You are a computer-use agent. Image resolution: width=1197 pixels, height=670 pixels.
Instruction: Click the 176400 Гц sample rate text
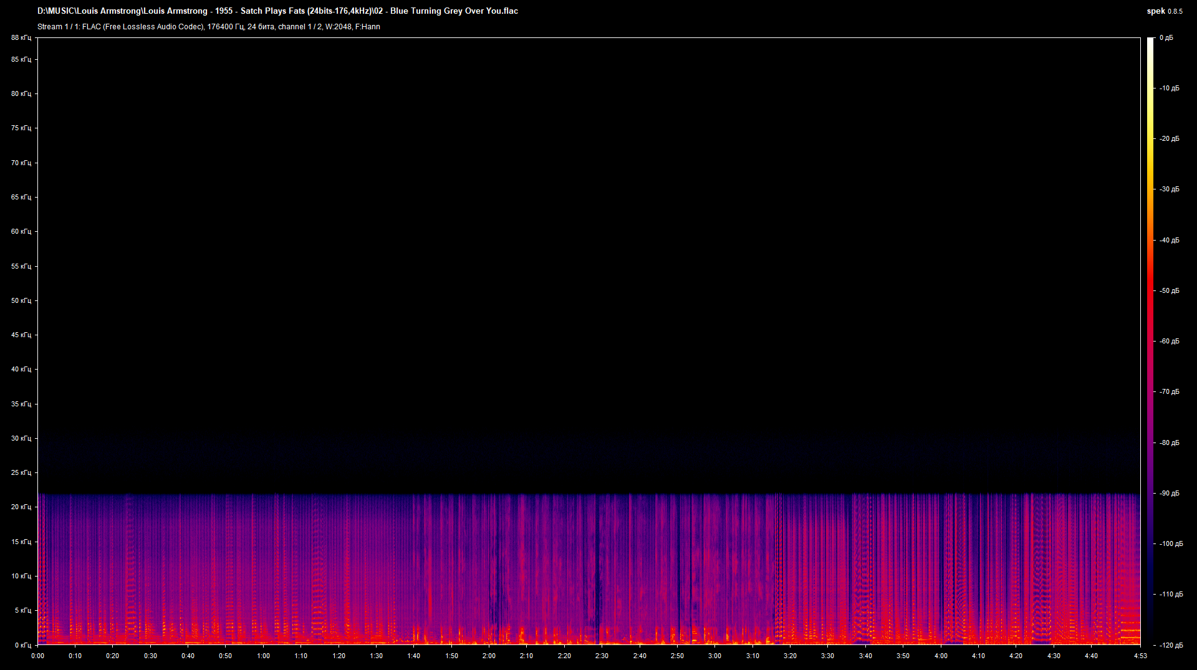pos(224,27)
